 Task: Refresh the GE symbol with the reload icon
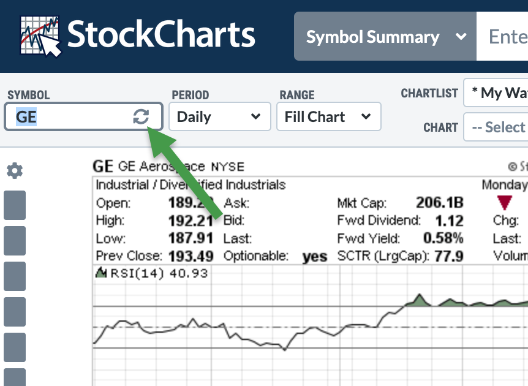pos(141,117)
